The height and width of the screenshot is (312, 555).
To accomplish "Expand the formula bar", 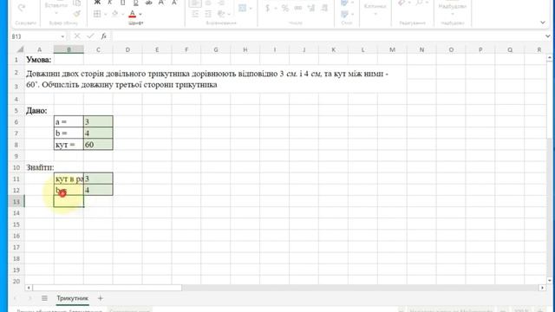I will click(547, 36).
